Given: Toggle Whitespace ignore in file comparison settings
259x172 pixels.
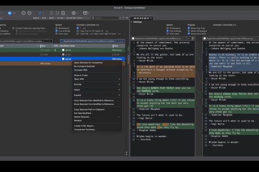Looking at the screenshot, I should click(167, 28).
